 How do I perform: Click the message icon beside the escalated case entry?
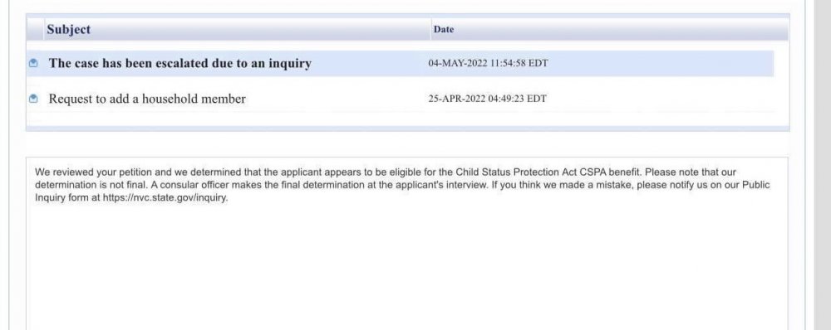pos(34,64)
